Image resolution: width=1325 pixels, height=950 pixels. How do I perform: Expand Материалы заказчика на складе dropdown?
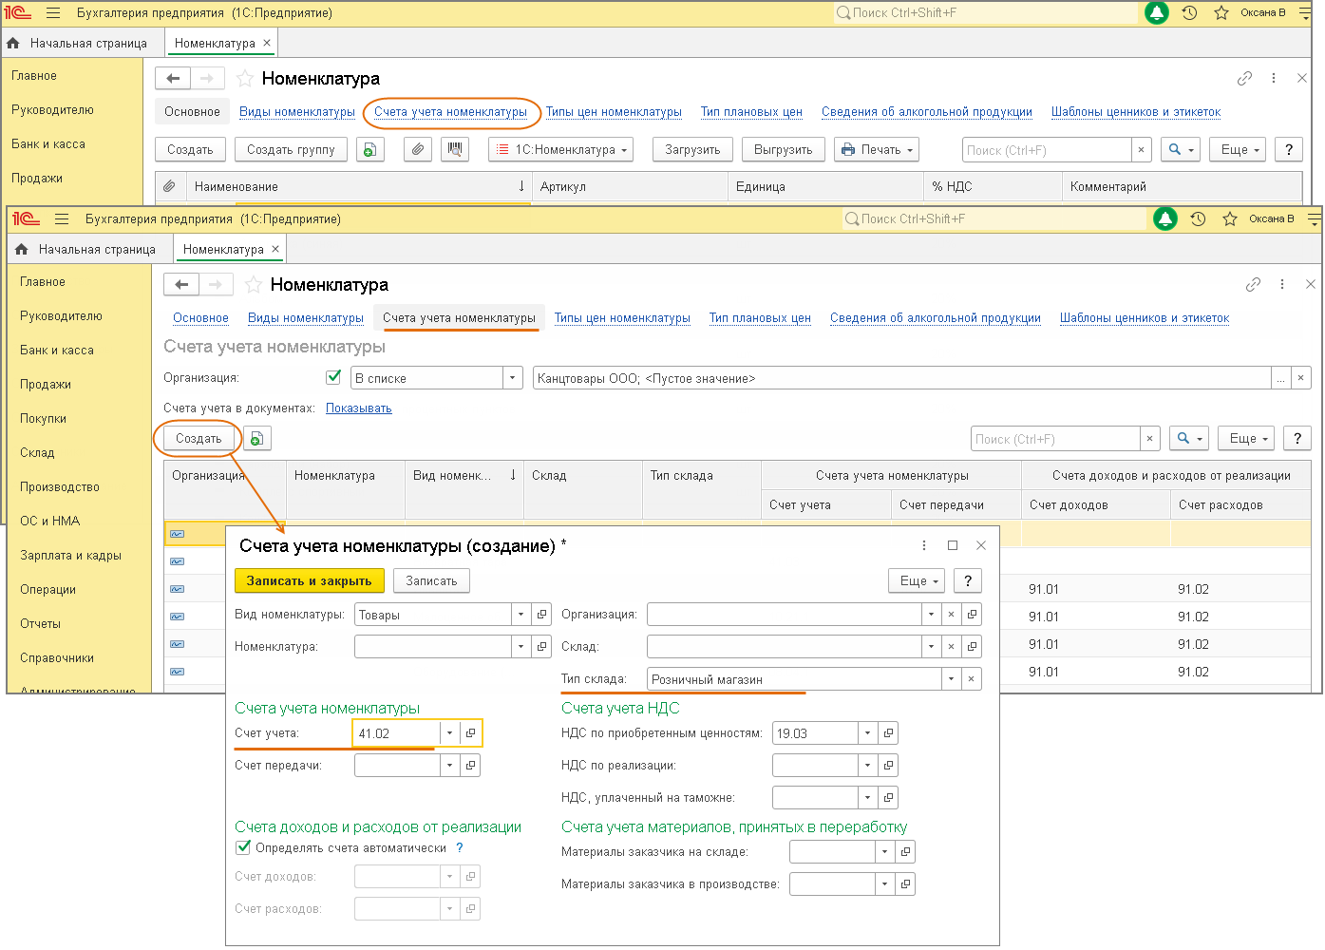click(884, 852)
